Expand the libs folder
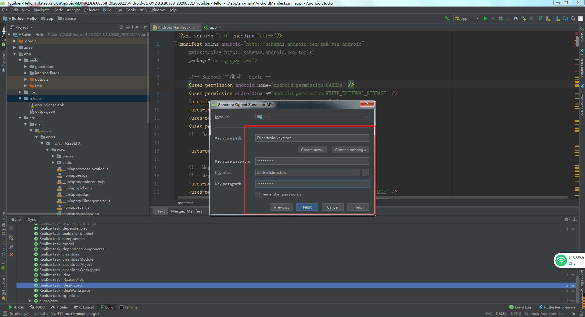This screenshot has height=317, width=585. (20, 92)
